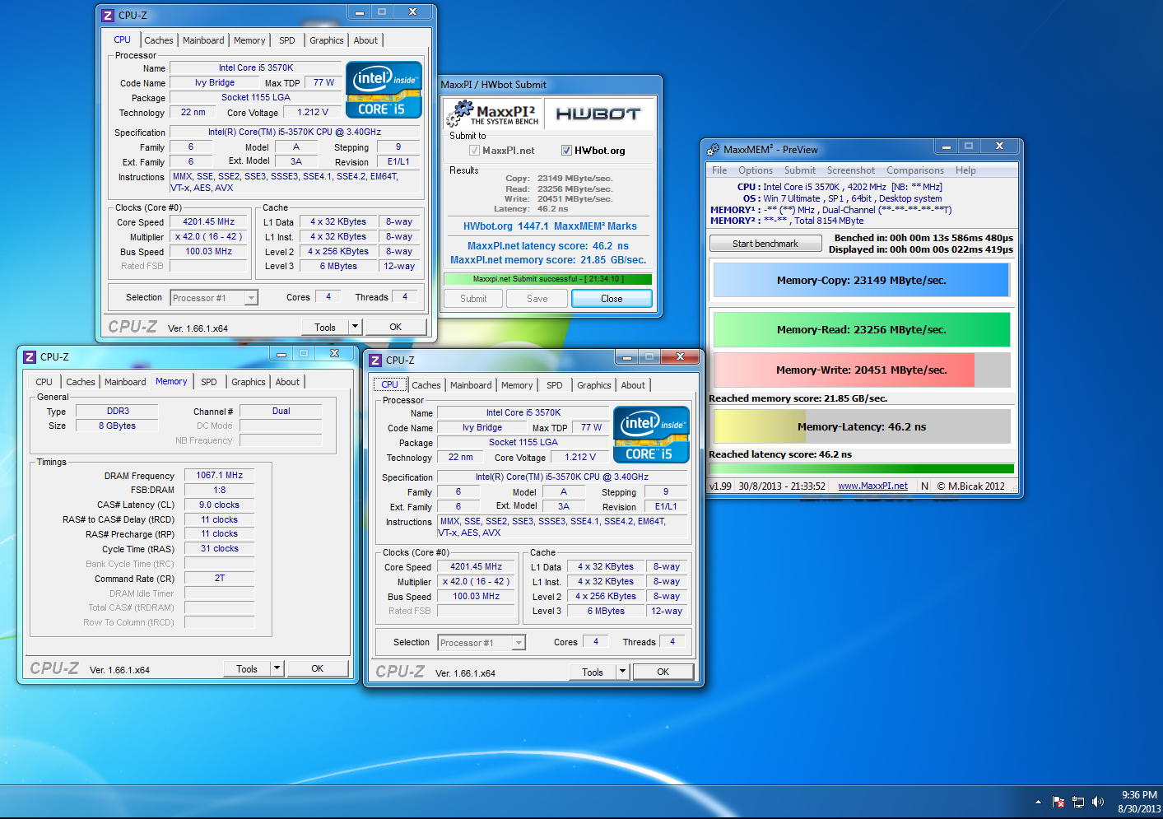Toggle the HWbot.org submit checkbox

pos(566,150)
